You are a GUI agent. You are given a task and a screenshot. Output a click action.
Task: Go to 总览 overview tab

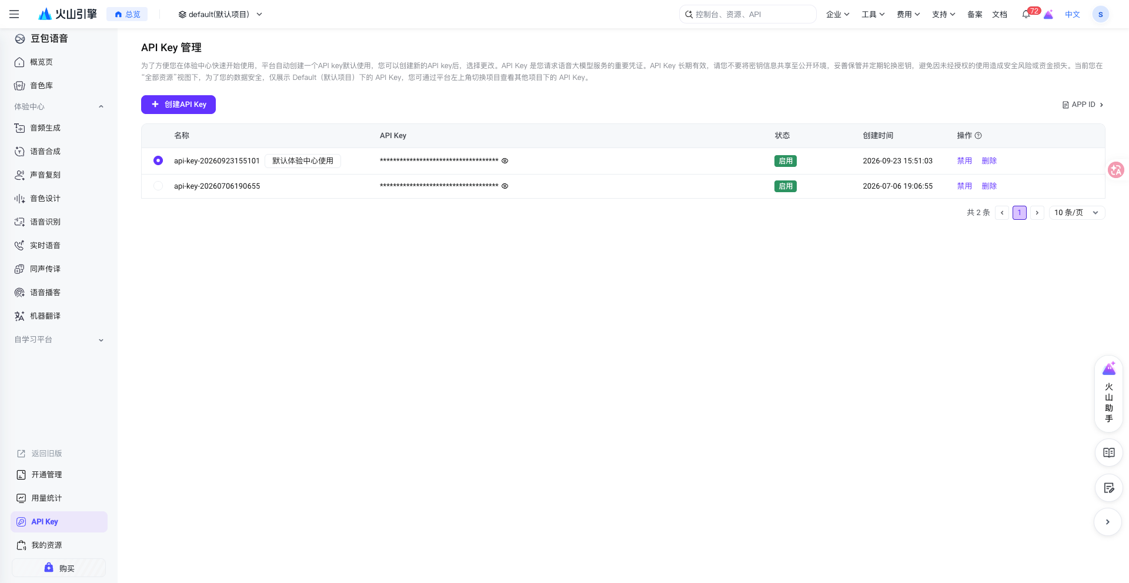click(127, 14)
